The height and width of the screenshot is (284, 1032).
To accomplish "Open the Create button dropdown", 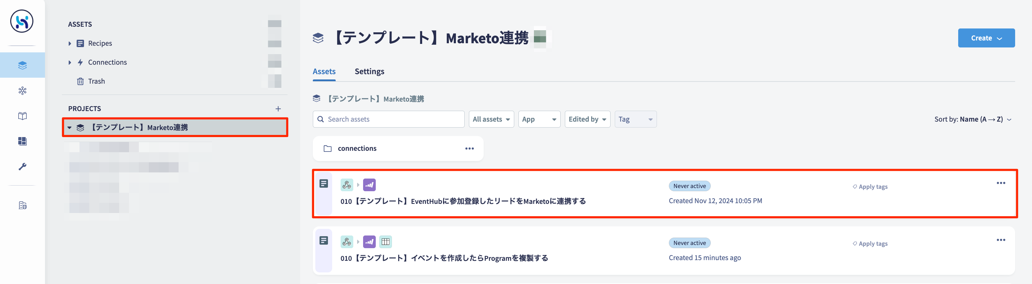I will [986, 38].
